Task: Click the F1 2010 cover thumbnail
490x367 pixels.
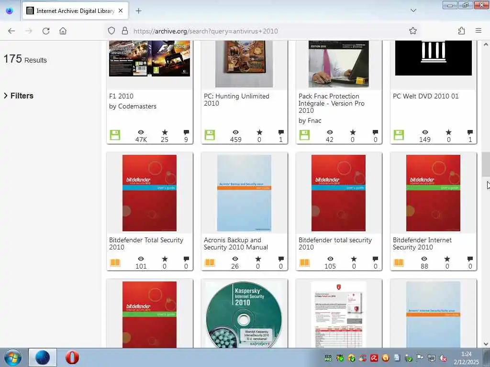Action: point(149,58)
